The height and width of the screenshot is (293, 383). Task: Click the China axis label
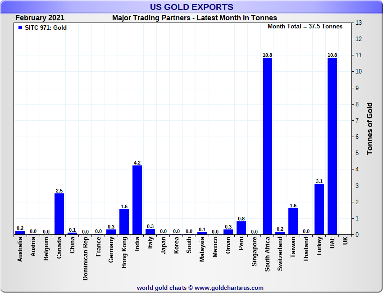tap(72, 245)
